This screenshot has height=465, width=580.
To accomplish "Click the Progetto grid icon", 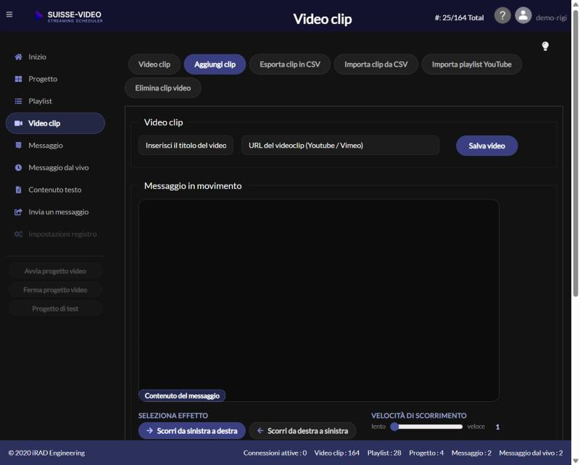I will pos(18,79).
